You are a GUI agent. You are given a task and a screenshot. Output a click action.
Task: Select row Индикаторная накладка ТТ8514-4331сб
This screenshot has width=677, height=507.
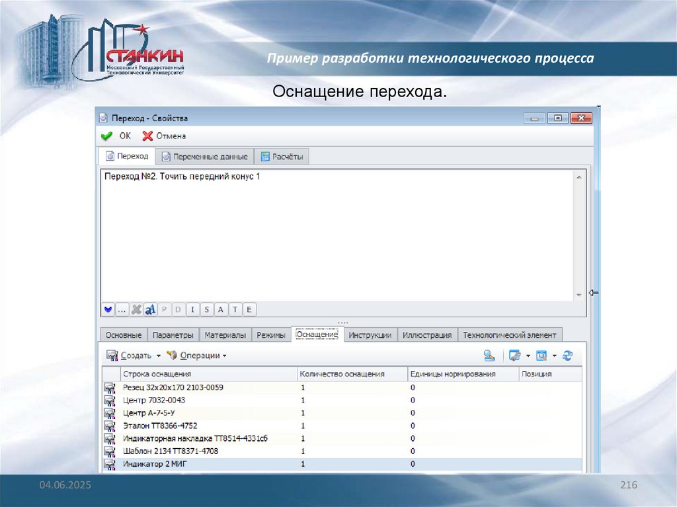[x=342, y=439]
